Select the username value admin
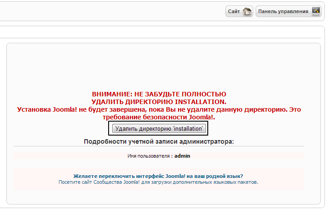Screen dimensions: 329x209 coord(182,156)
